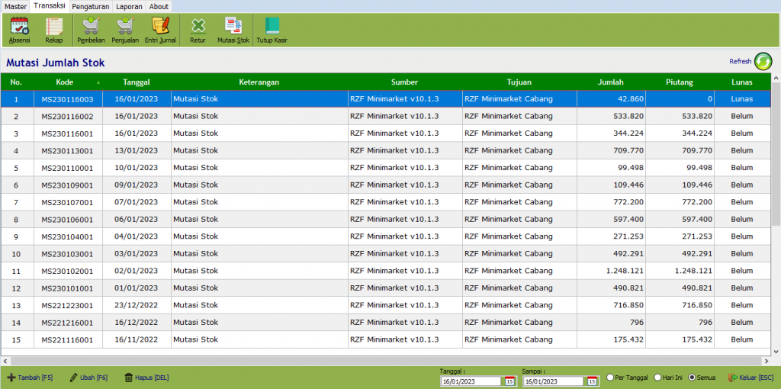The height and width of the screenshot is (389, 781).
Task: Select row with code MS230110001
Action: coord(385,168)
